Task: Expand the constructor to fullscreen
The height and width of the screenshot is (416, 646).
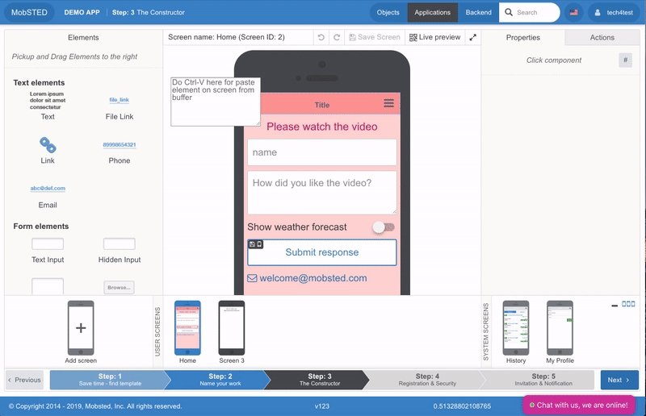Action: pyautogui.click(x=472, y=37)
